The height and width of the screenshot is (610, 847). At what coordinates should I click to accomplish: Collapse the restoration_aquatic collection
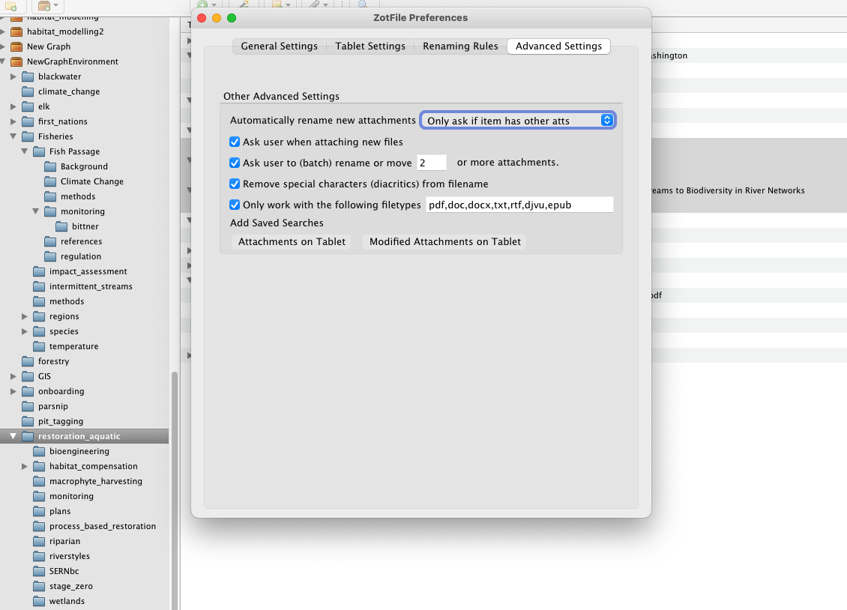click(x=13, y=436)
